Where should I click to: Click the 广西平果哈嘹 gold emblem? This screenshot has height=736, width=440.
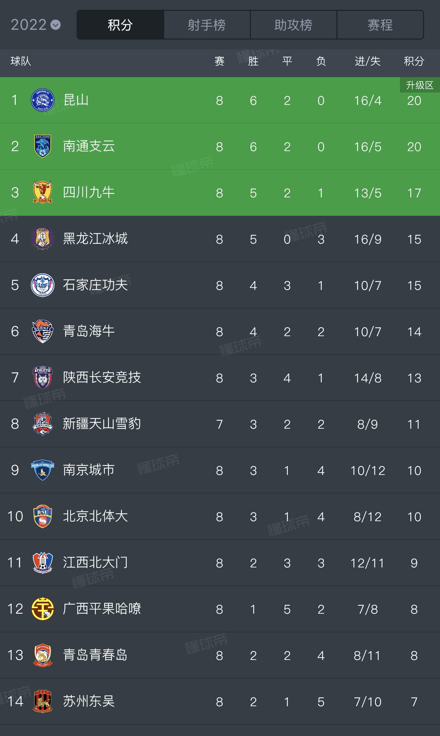tap(42, 609)
